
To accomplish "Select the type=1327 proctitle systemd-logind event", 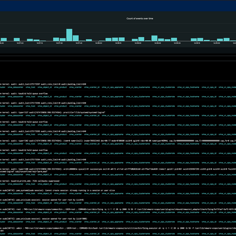I will [x=53, y=112].
